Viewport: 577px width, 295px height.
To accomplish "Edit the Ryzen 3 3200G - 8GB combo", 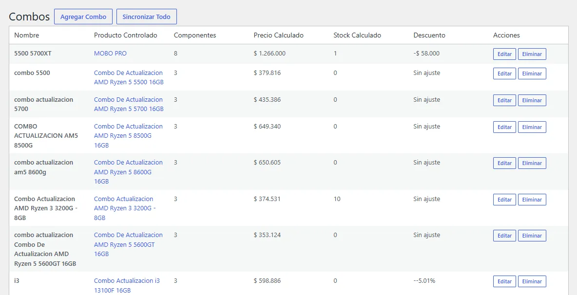I will (x=504, y=200).
